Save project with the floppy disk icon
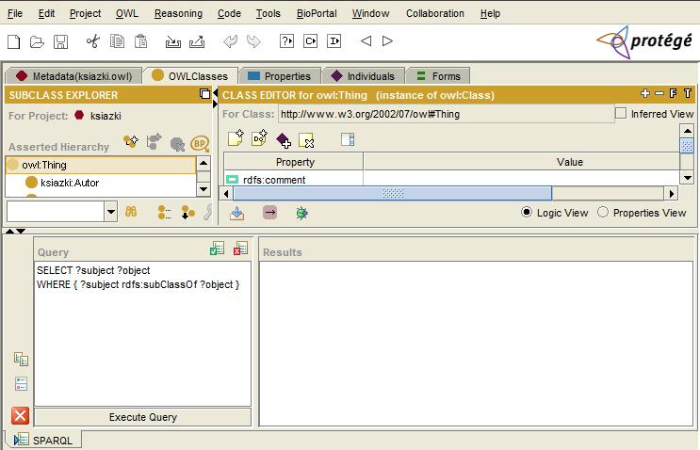The height and width of the screenshot is (450, 700). pyautogui.click(x=60, y=41)
